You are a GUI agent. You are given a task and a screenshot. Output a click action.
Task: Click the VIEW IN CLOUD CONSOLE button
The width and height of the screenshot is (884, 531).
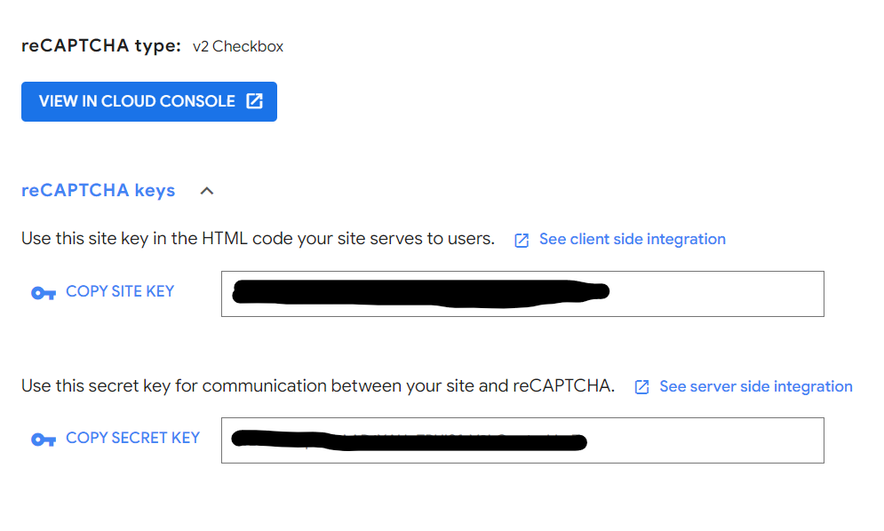[x=148, y=101]
